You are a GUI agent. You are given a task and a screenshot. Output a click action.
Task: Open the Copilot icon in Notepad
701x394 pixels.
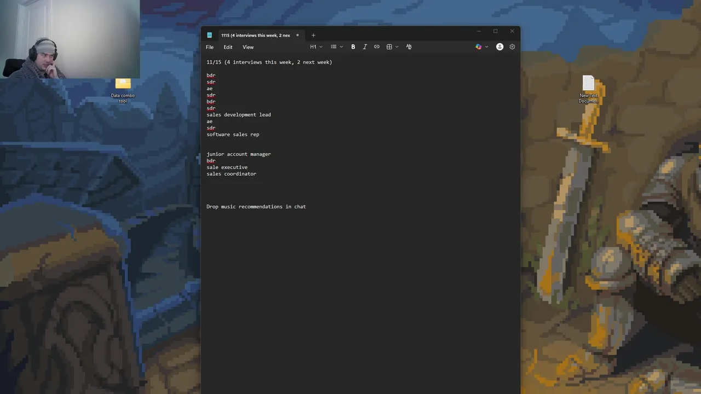pyautogui.click(x=479, y=47)
